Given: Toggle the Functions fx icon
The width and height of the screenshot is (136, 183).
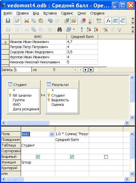Looking at the screenshot, I should pyautogui.click(x=108, y=21).
